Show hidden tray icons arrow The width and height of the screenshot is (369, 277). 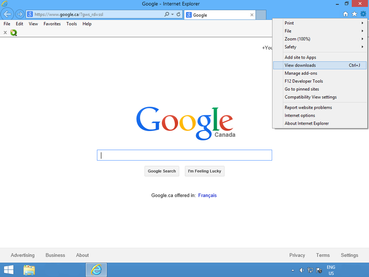coord(293,271)
